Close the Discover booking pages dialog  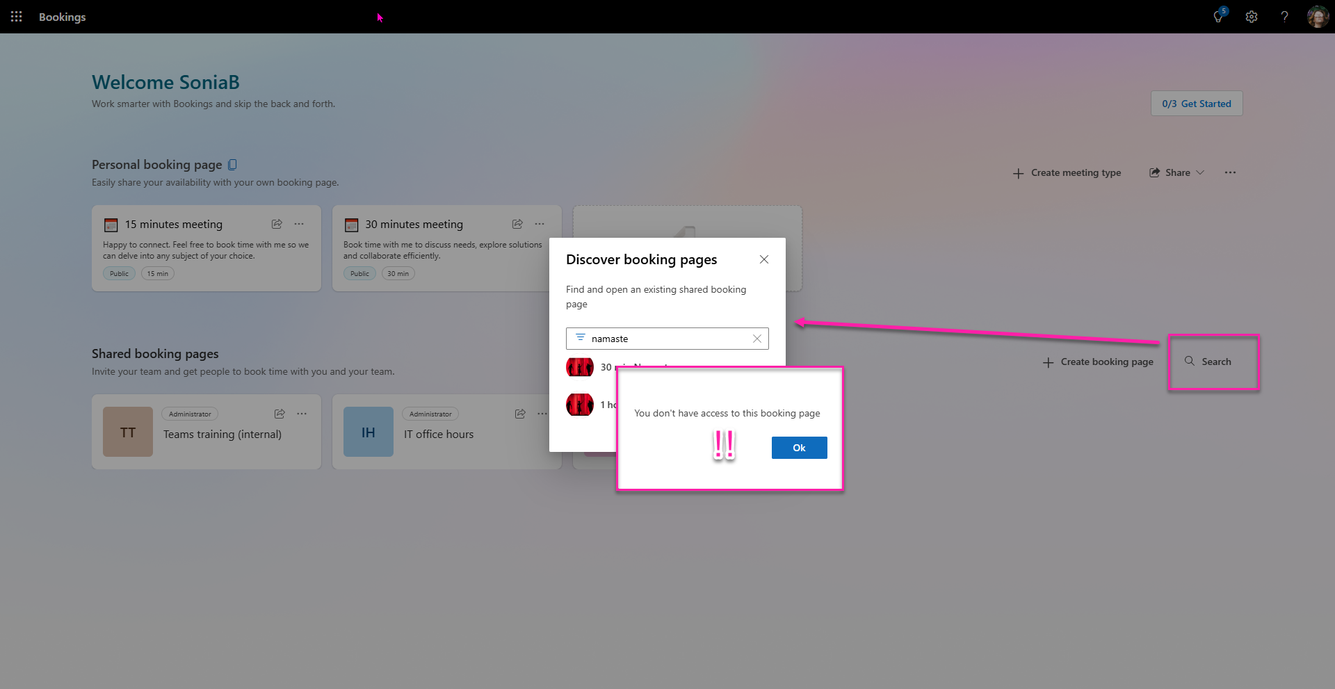pyautogui.click(x=764, y=259)
